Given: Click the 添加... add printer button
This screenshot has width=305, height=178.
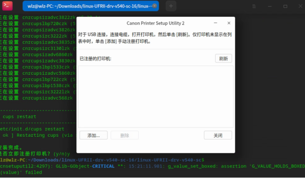Looking at the screenshot, I should pos(93,135).
